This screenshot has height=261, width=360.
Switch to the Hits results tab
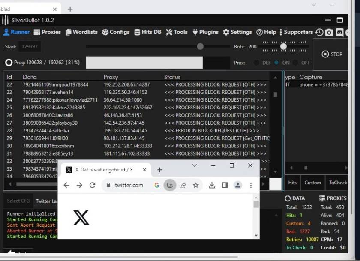pos(292,183)
